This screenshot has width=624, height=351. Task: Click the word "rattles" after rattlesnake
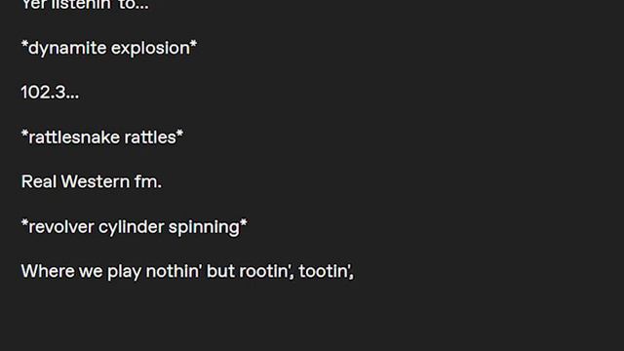(150, 136)
